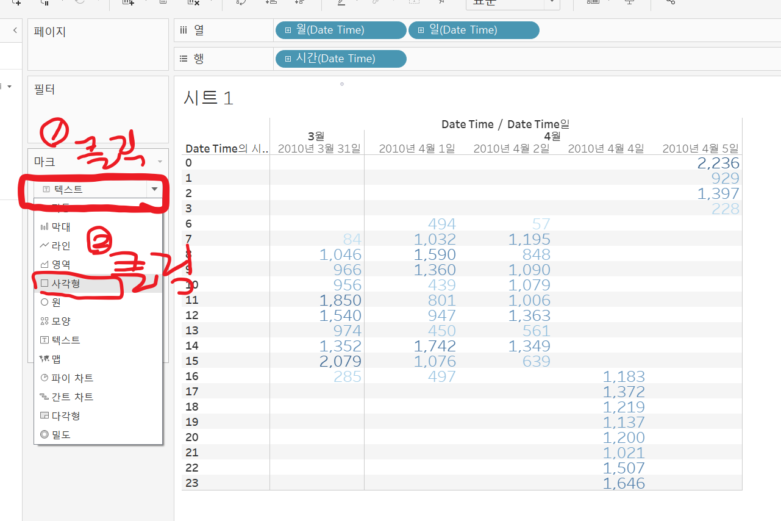Open the 마크 card menu arrow
The height and width of the screenshot is (521, 781).
pyautogui.click(x=160, y=162)
